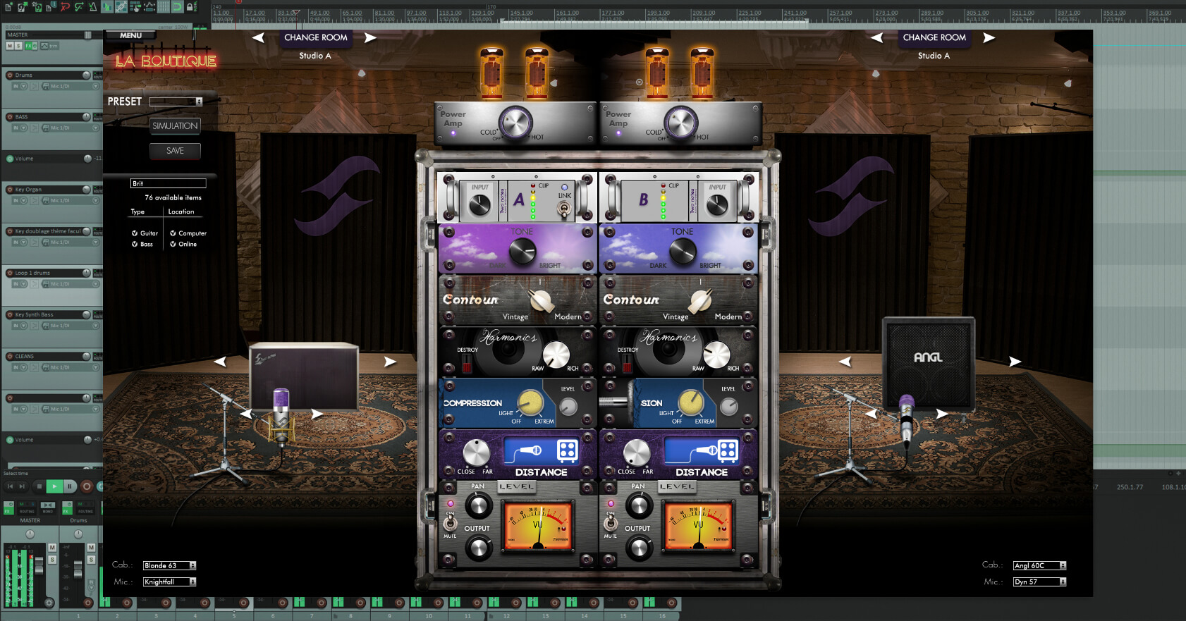Click the next room arrow for the left studio
Viewport: 1186px width, 621px height.
(370, 38)
